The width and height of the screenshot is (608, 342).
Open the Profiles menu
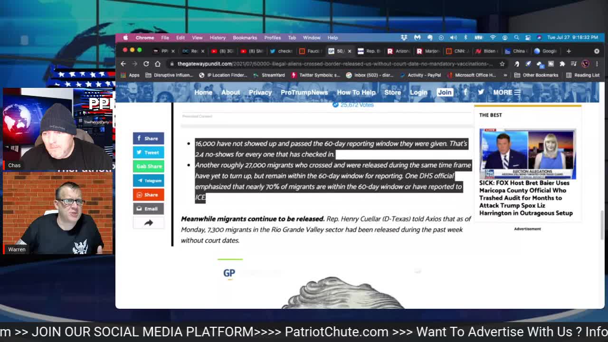[273, 38]
